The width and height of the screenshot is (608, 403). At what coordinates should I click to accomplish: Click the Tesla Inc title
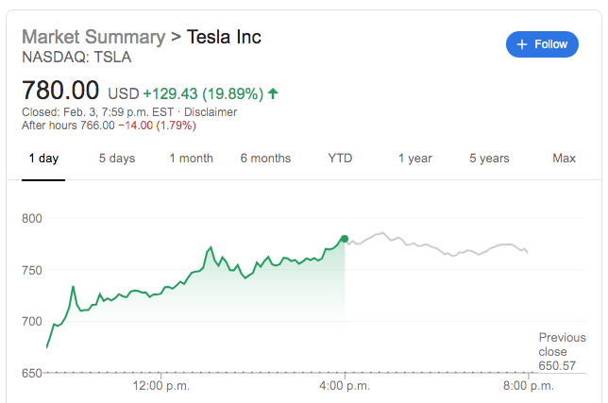click(225, 38)
